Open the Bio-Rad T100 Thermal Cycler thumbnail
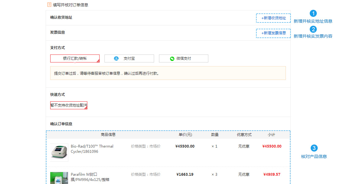The image size is (337, 184). 59,152
